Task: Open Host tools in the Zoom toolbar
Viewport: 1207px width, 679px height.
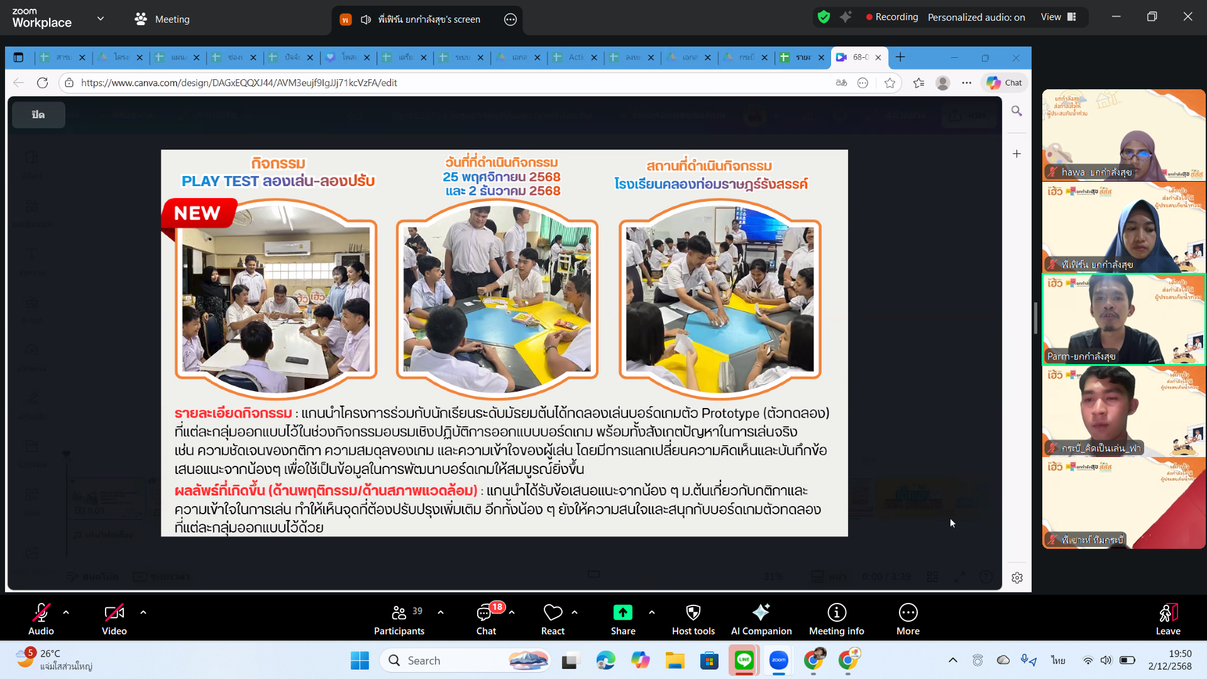Action: (x=693, y=618)
